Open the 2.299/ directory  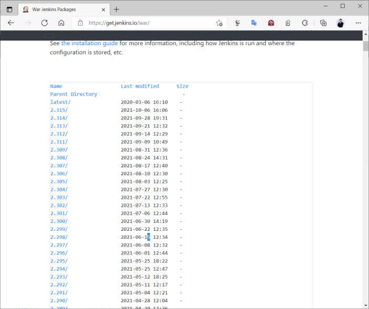click(x=59, y=229)
